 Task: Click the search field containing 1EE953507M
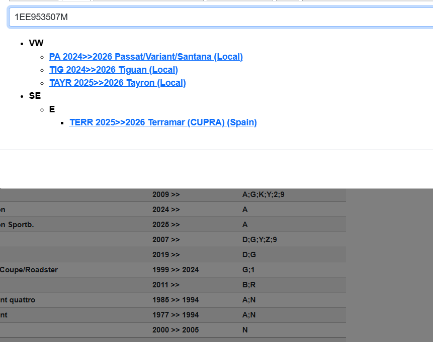click(221, 17)
